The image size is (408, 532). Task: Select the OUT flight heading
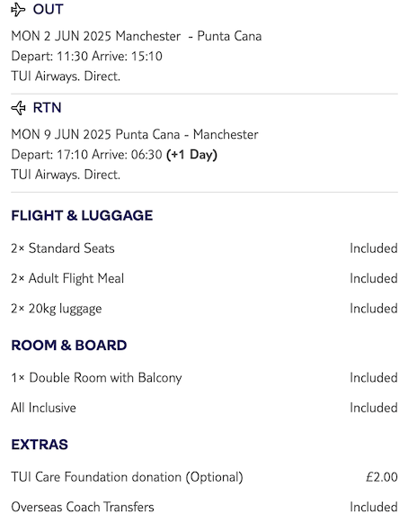pos(49,10)
